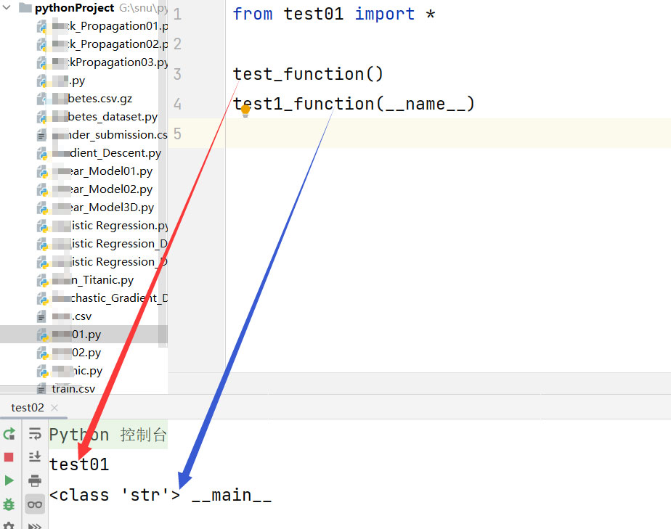Screen dimensions: 671x529
Task: Switch to the test02 run tab
Action: coord(28,408)
